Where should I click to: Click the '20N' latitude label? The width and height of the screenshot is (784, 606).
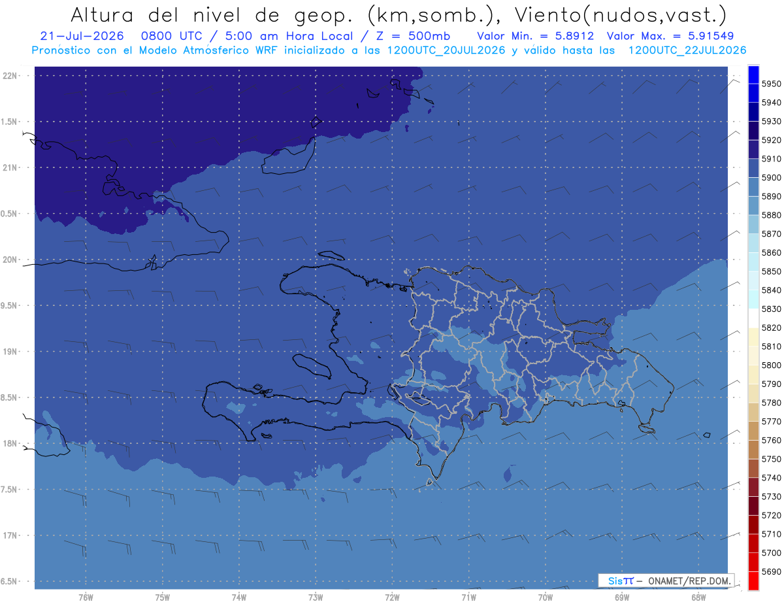point(10,260)
